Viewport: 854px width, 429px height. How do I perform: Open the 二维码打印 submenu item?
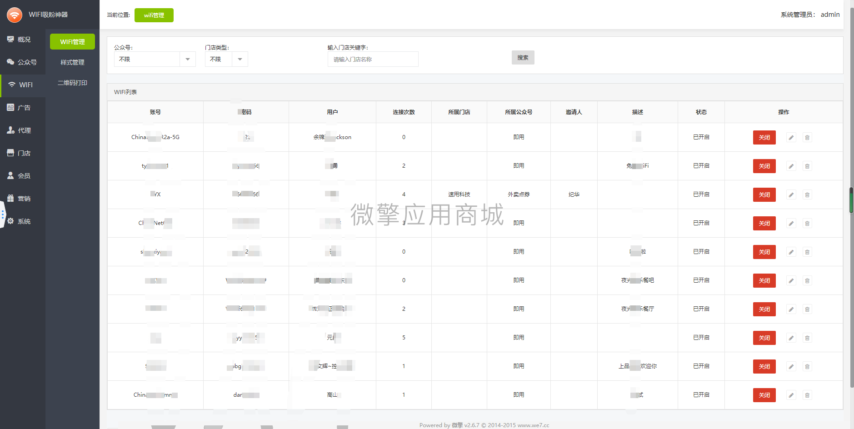pyautogui.click(x=72, y=83)
